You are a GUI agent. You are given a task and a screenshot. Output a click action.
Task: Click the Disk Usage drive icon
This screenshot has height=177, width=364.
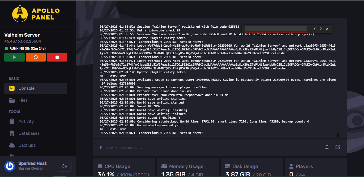coord(228,166)
